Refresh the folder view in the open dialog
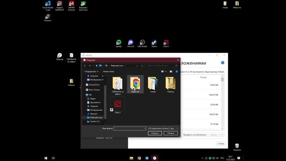Image resolution: width=286 pixels, height=161 pixels. pyautogui.click(x=142, y=66)
